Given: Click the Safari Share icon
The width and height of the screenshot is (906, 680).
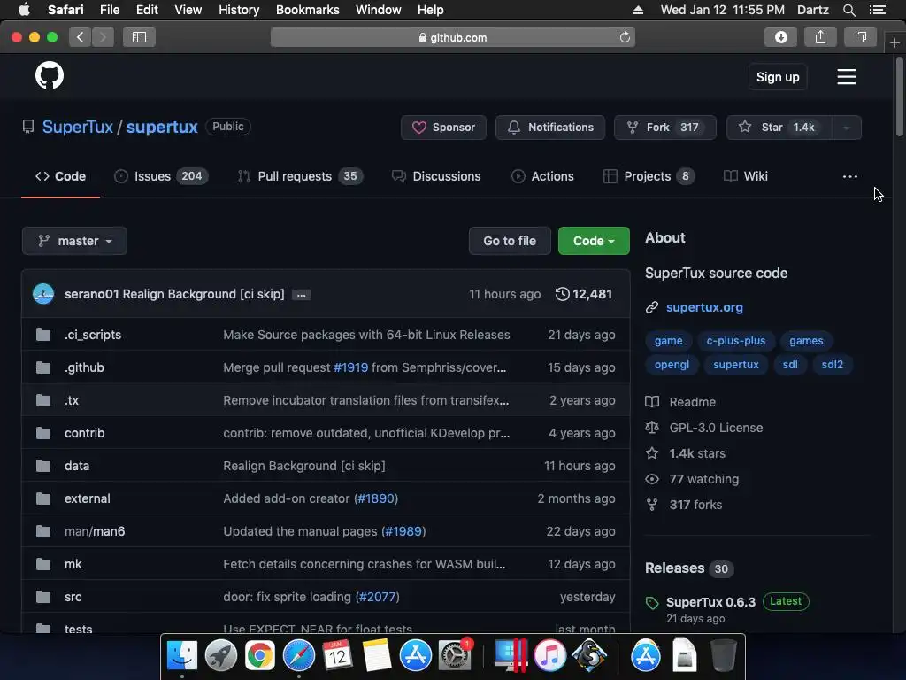Looking at the screenshot, I should (x=820, y=37).
